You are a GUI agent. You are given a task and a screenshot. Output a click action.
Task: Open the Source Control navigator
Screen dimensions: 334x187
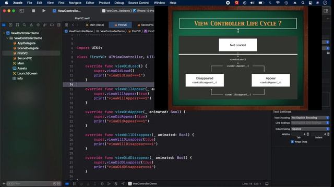tap(10, 25)
